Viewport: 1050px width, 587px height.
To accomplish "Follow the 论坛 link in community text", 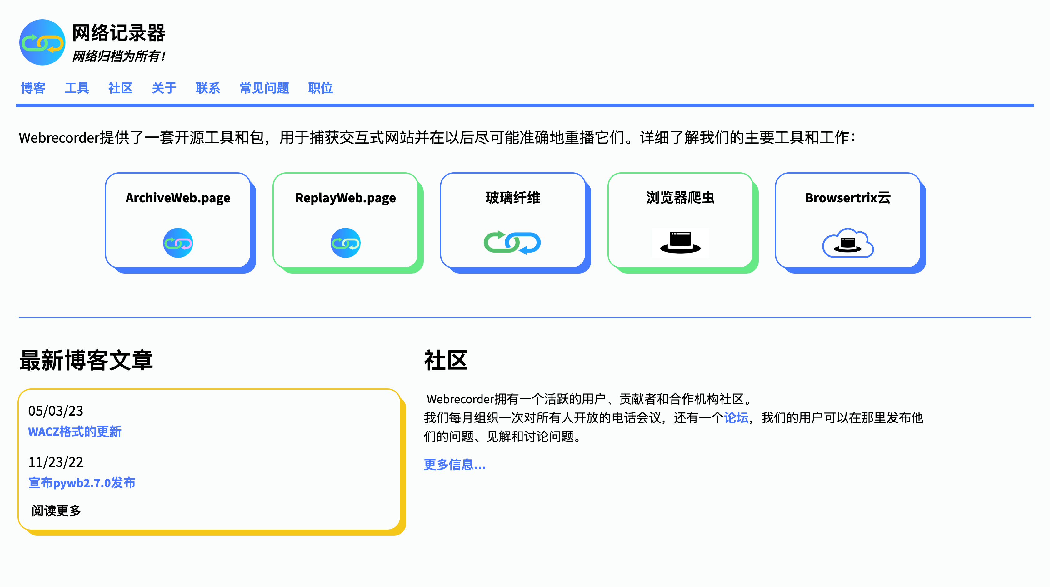I will click(736, 418).
